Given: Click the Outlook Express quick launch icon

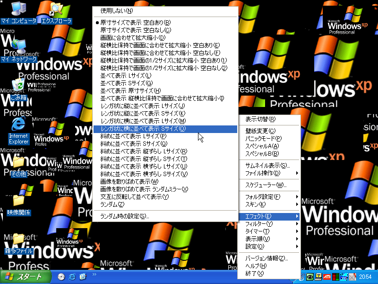Looking at the screenshot, I should click(83, 277).
